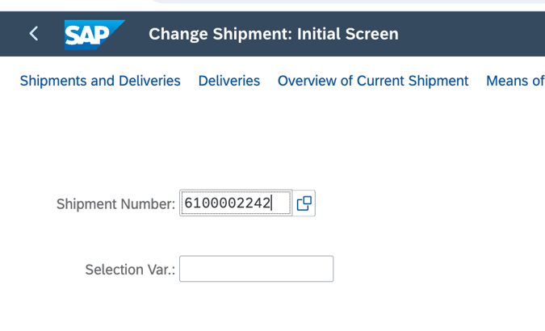545x331 pixels.
Task: Click "Shipments and Deliveries" in the toolbar
Action: 100,81
